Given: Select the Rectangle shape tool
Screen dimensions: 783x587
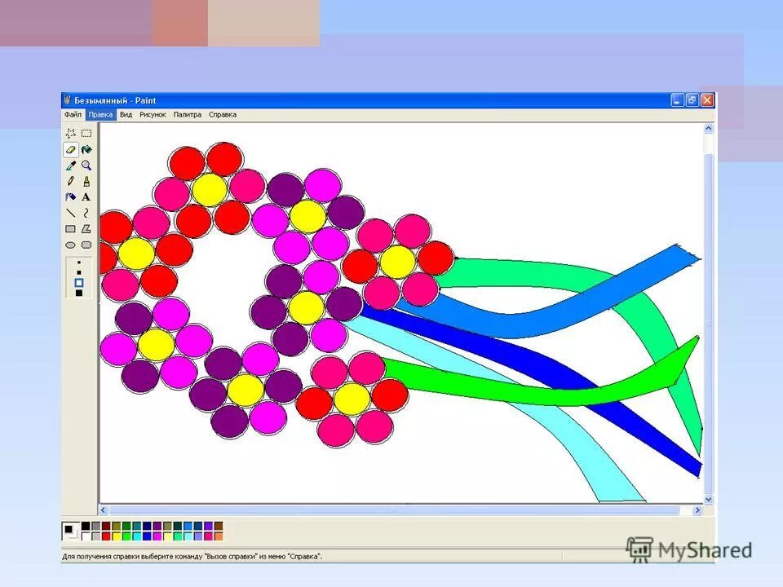Looking at the screenshot, I should 70,228.
